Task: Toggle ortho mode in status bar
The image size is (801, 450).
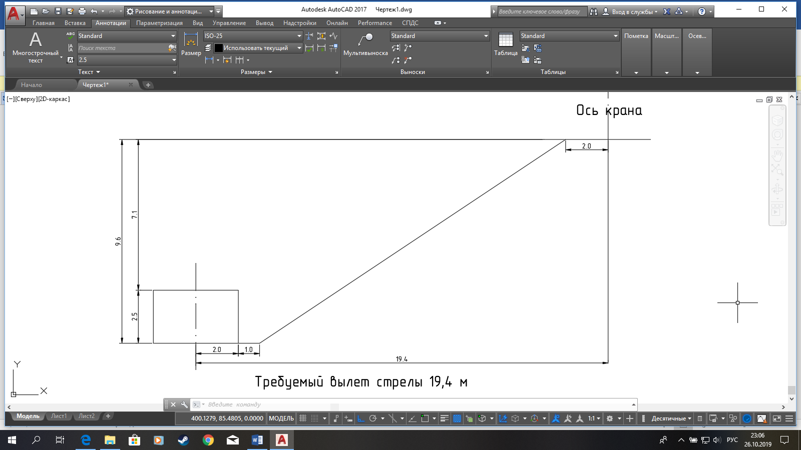Action: pos(360,418)
